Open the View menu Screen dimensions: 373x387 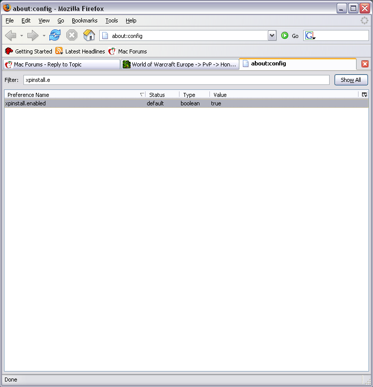click(44, 20)
